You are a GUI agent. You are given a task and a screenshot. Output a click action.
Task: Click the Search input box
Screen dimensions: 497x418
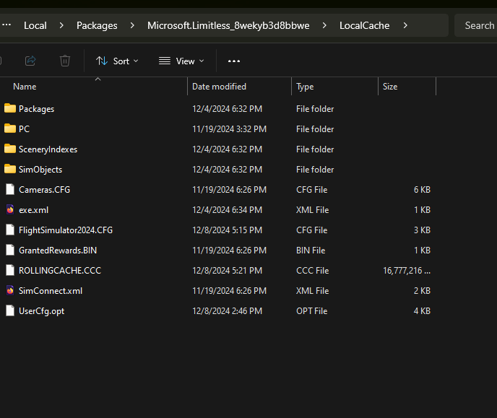pos(477,25)
